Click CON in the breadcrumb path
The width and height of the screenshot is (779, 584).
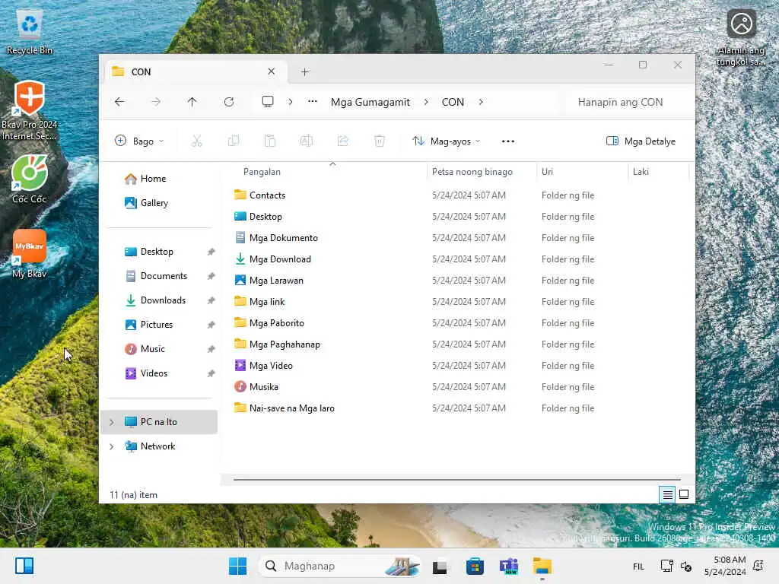coord(453,102)
